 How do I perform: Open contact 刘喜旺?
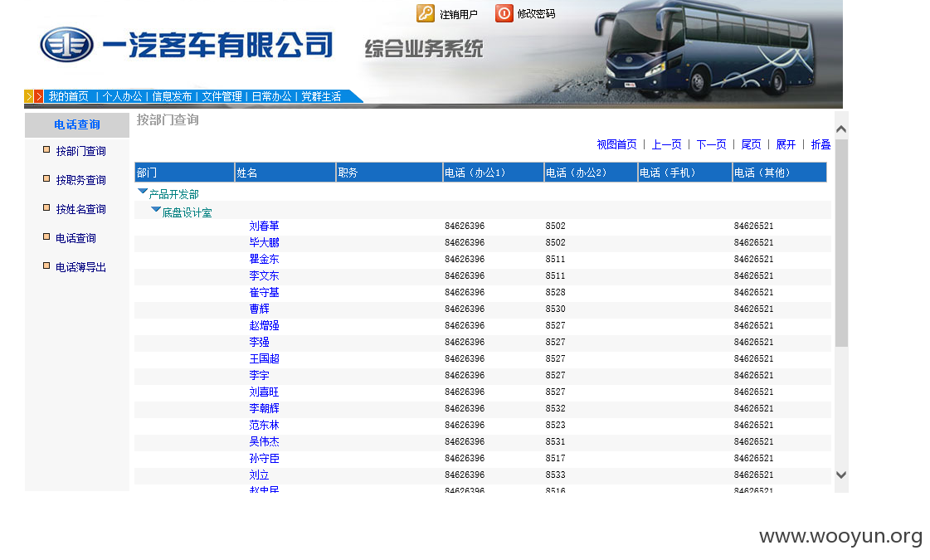pos(264,392)
